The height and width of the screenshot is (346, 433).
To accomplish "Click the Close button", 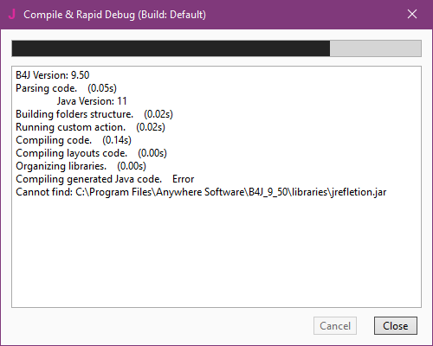I will click(396, 326).
